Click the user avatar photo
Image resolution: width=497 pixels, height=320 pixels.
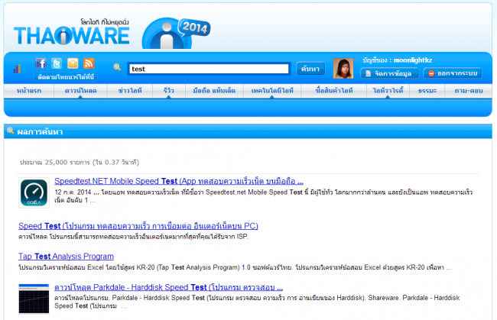(x=343, y=69)
